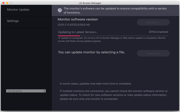The height and width of the screenshot is (112, 180).
Task: Click the LG Screen Manager title bar text
Action: (90, 3)
